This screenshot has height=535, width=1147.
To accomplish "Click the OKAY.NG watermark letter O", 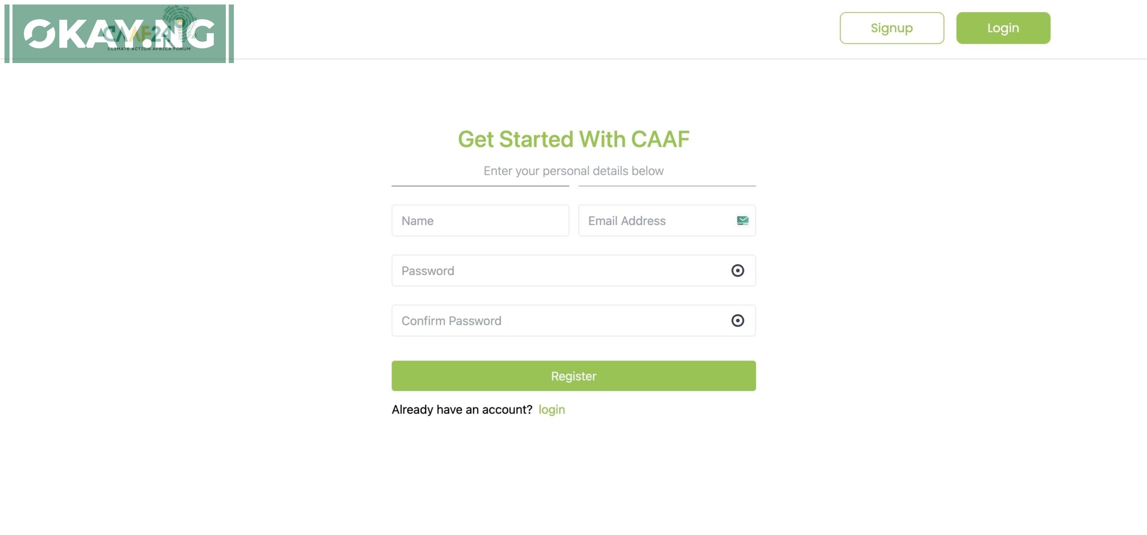I will [x=39, y=34].
